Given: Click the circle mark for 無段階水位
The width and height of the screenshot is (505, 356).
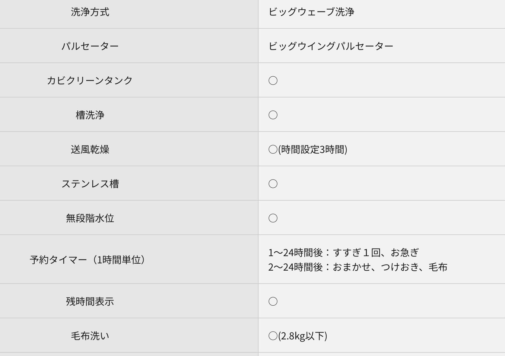Looking at the screenshot, I should pos(273,218).
